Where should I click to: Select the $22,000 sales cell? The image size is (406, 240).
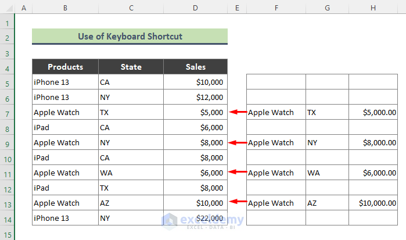point(195,218)
